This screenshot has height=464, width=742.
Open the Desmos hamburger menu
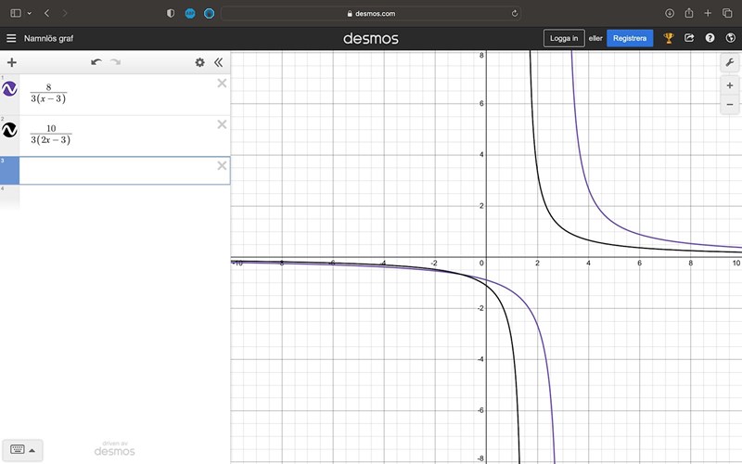[x=11, y=38]
